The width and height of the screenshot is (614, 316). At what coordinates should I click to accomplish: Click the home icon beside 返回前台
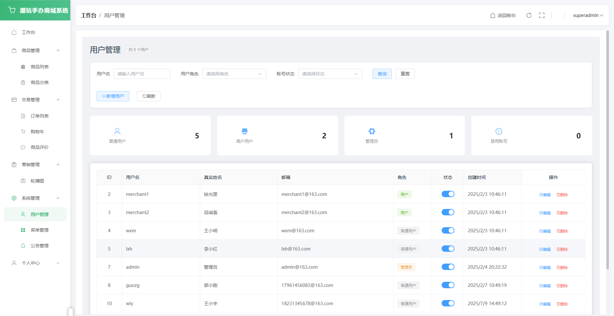pyautogui.click(x=493, y=15)
